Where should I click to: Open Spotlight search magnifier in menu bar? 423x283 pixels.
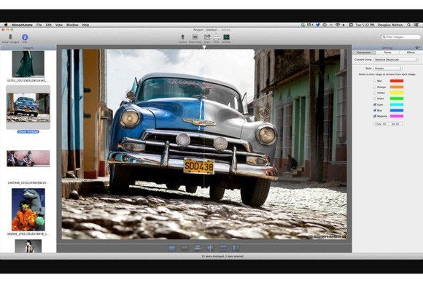click(409, 25)
